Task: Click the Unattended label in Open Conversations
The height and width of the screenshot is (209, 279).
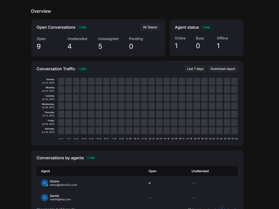Action: (77, 39)
